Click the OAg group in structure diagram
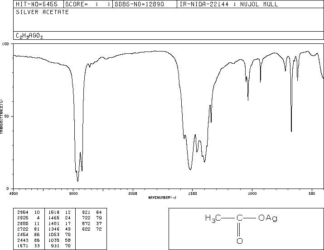The image size is (324, 250). (x=268, y=218)
